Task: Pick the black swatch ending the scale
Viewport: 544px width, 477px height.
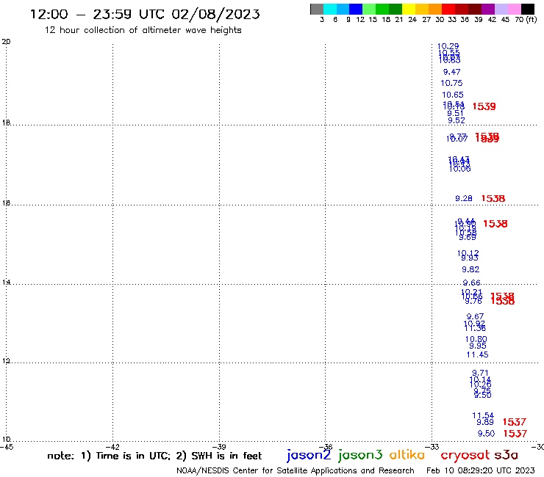Action: tap(528, 9)
